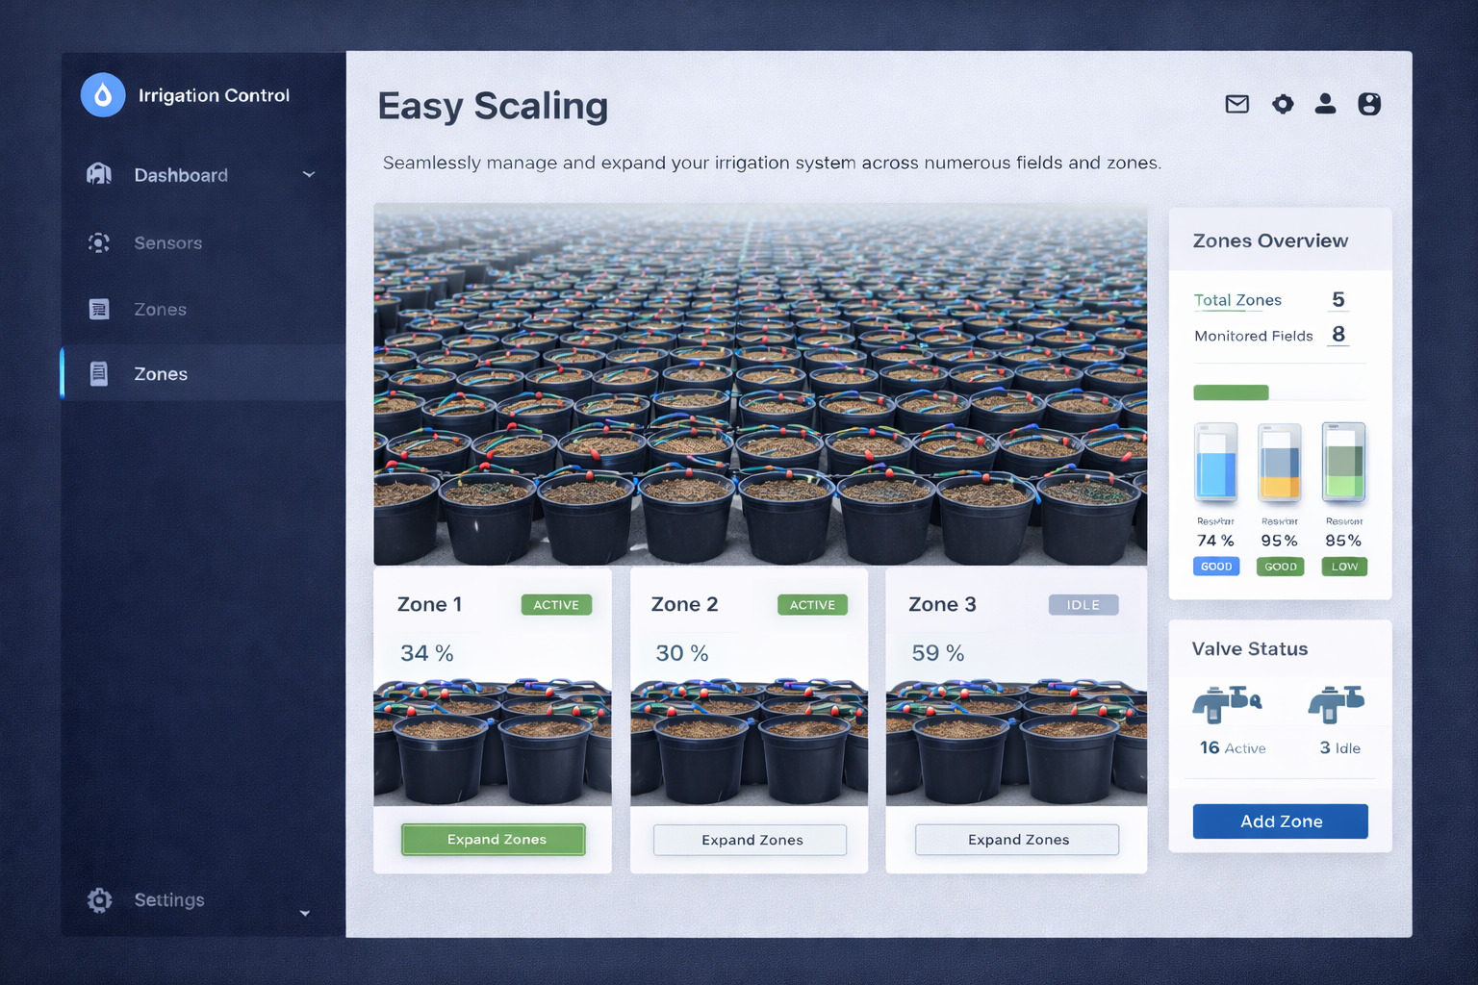Viewport: 1478px width, 985px height.
Task: Click green Expand Zones button for Zone 1
Action: [493, 840]
